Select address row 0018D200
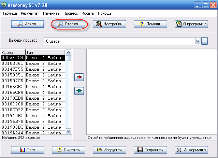The height and width of the screenshot is (158, 218). point(33,104)
